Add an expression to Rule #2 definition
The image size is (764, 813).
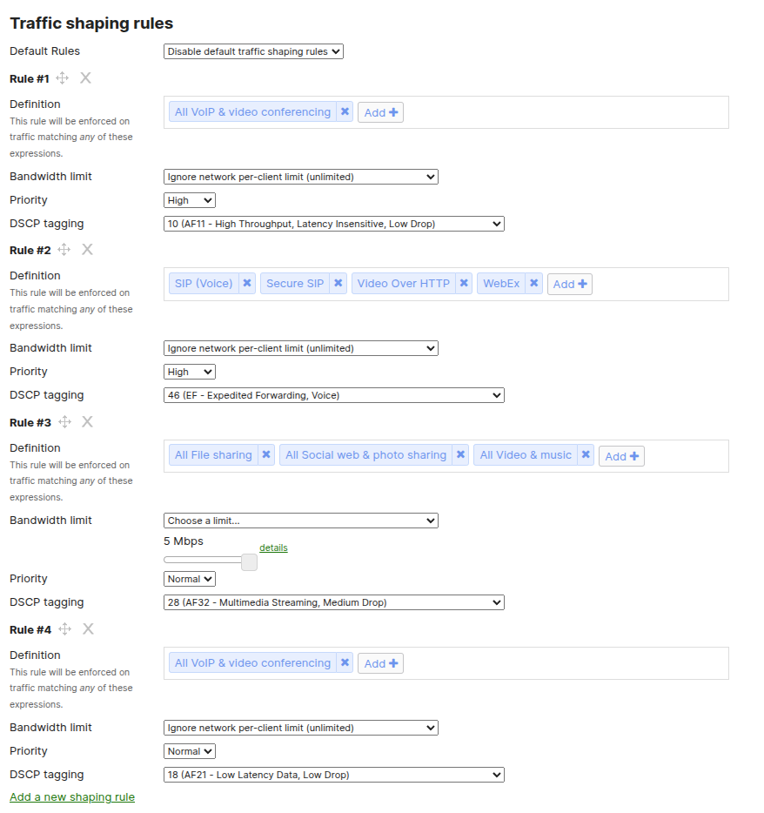[570, 284]
